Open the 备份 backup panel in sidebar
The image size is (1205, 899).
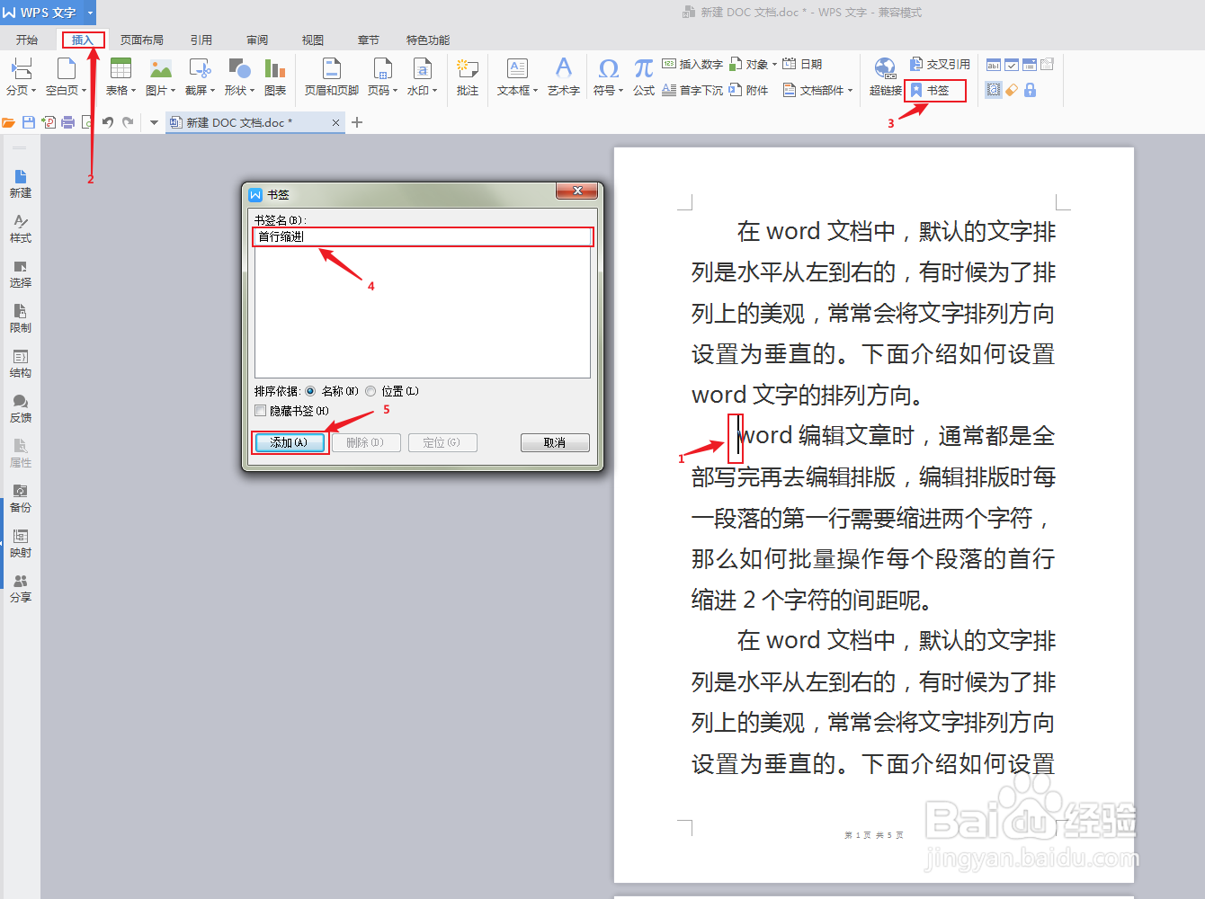[x=20, y=498]
